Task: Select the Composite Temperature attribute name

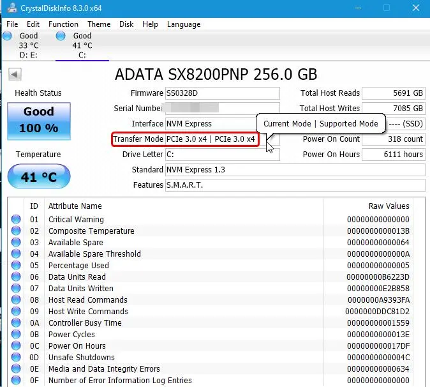Action: 91,231
